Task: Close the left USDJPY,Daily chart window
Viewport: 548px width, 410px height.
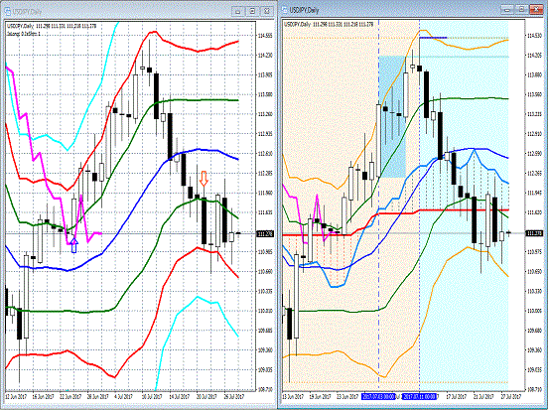Action: click(x=267, y=12)
